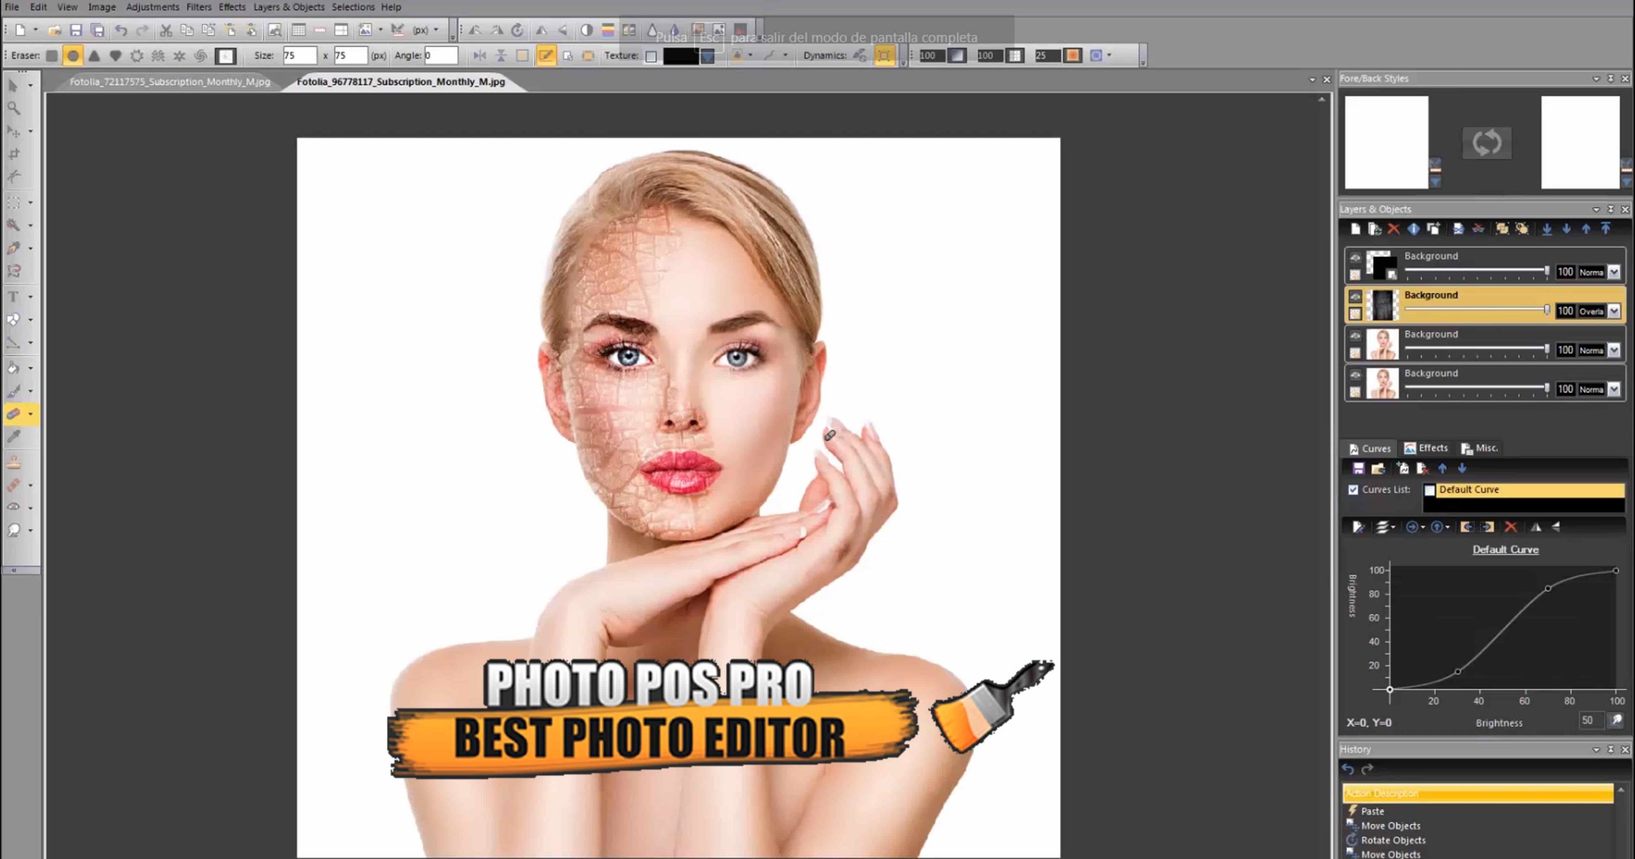
Task: Expand the px units dropdown
Action: (436, 30)
